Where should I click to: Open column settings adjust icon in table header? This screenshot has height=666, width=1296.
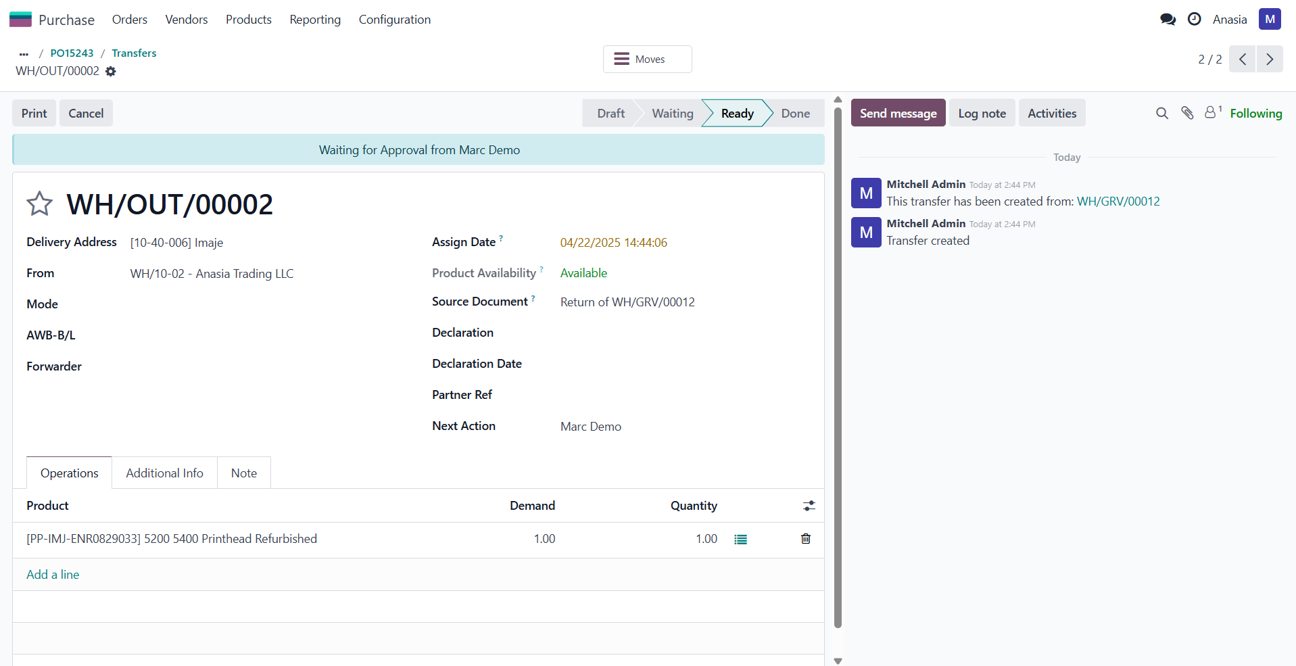tap(809, 506)
